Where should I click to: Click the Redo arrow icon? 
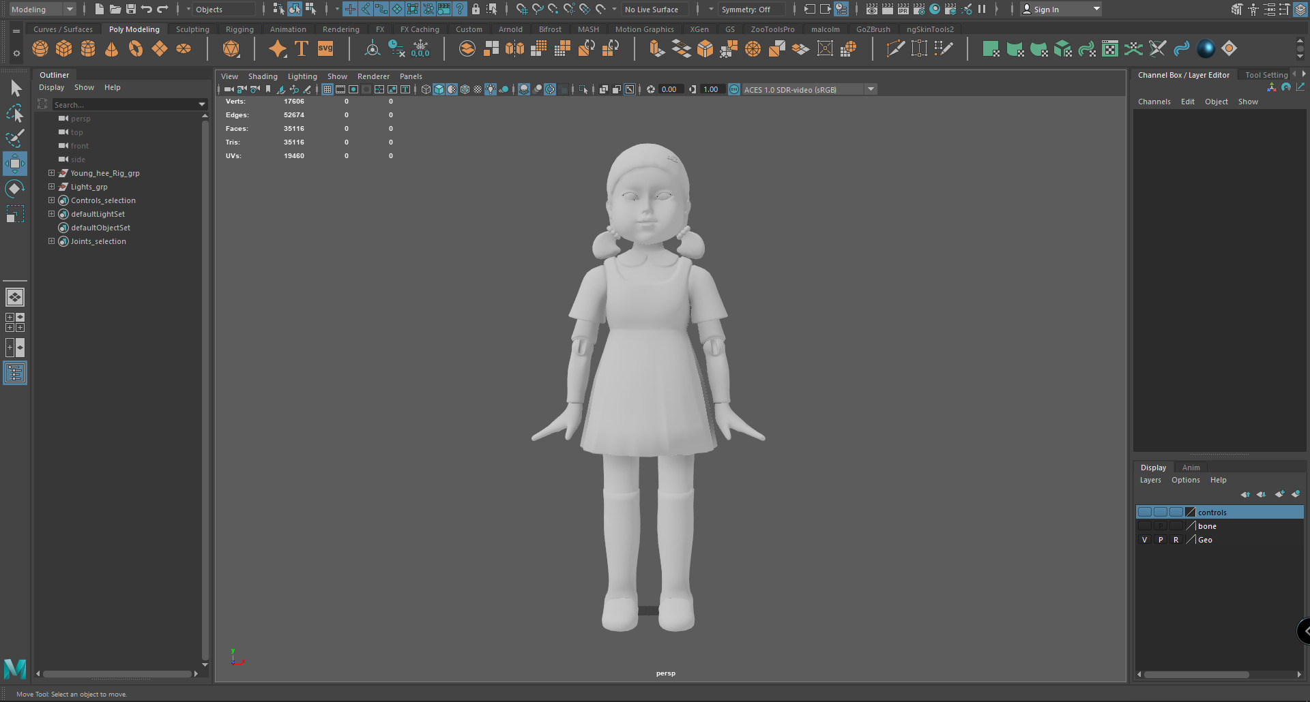pyautogui.click(x=162, y=9)
